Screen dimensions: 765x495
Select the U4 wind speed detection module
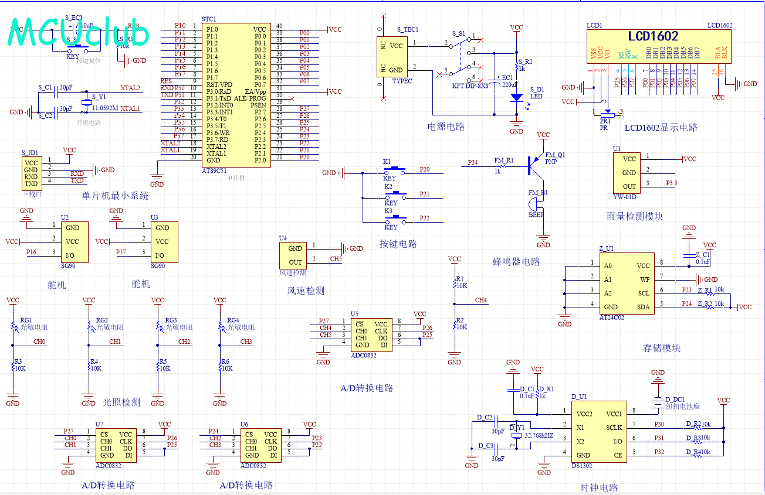pos(295,255)
